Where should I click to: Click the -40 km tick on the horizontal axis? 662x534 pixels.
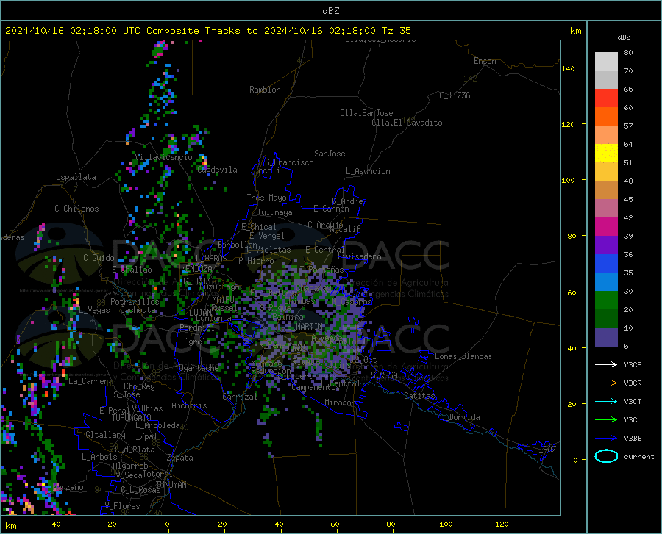coord(54,524)
